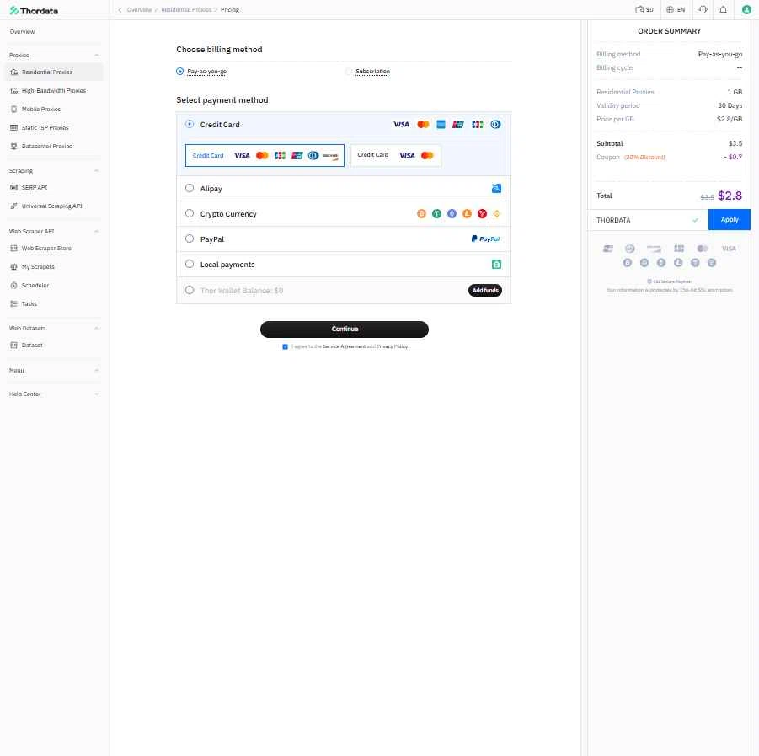Go to Overview breadcrumb link
759x756 pixels.
click(x=139, y=9)
